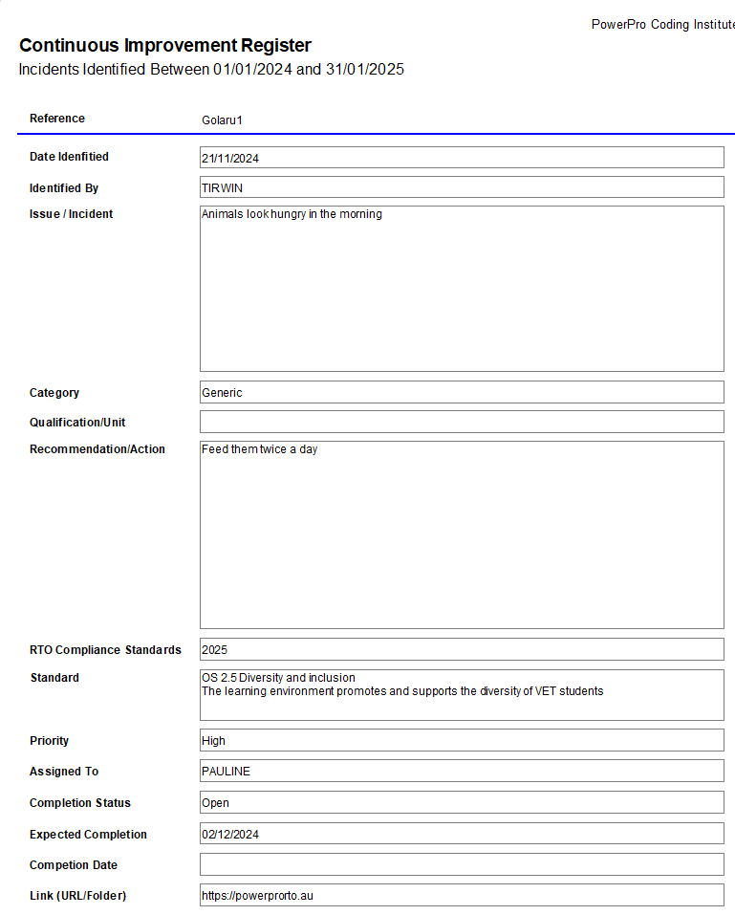Click the Link field https://powerprorto.au

(462, 895)
